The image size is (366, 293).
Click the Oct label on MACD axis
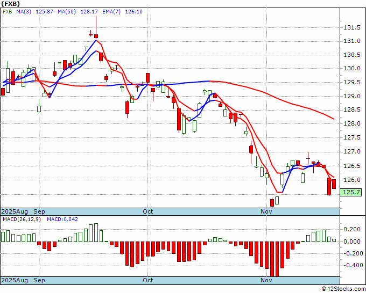148,280
